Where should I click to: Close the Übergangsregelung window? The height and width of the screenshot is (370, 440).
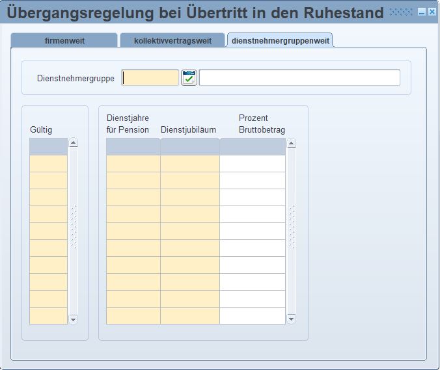click(432, 12)
